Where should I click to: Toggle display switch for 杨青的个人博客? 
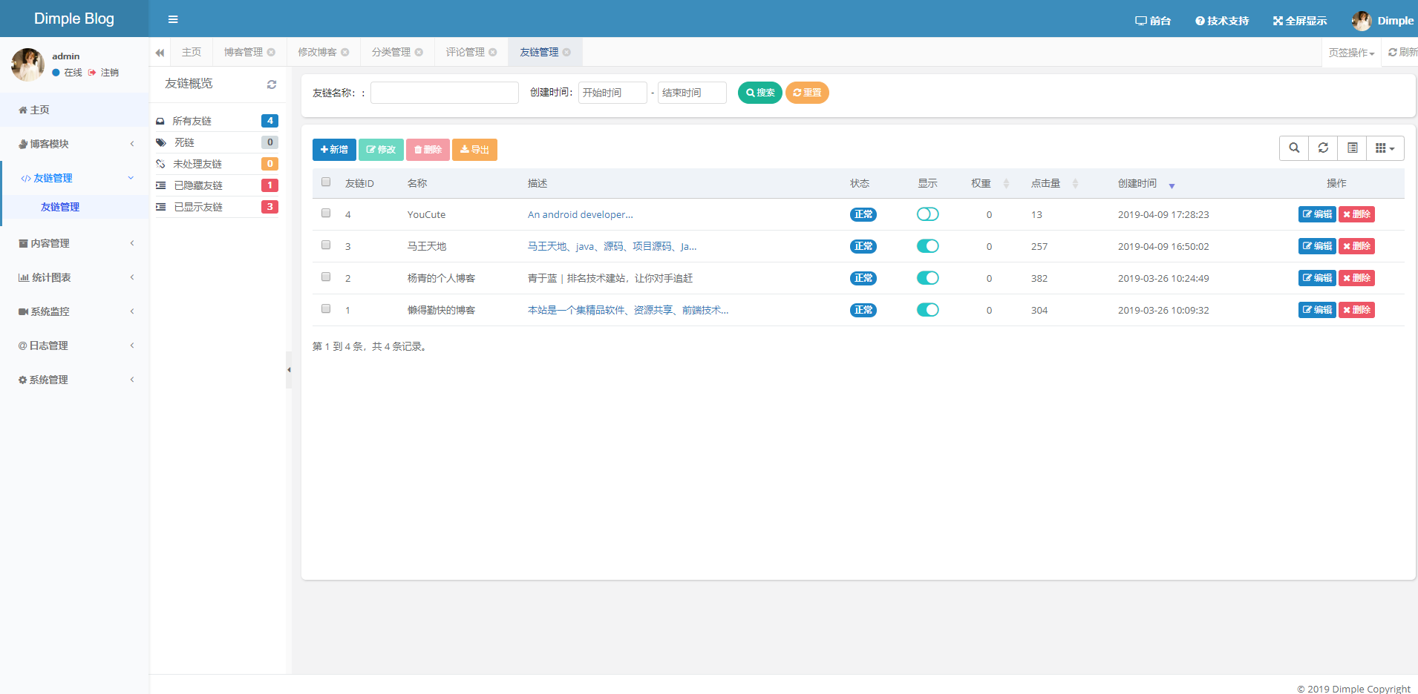(928, 278)
